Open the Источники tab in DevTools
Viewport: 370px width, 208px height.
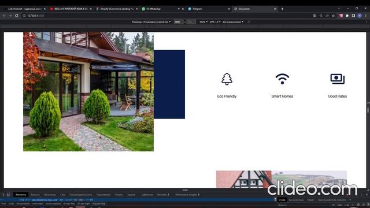point(50,195)
